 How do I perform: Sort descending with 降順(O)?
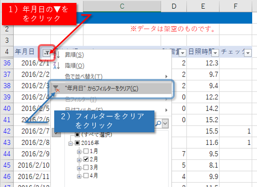pyautogui.click(x=111, y=65)
